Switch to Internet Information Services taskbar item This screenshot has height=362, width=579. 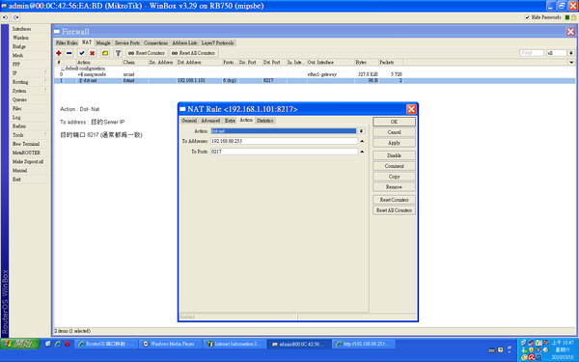click(234, 344)
